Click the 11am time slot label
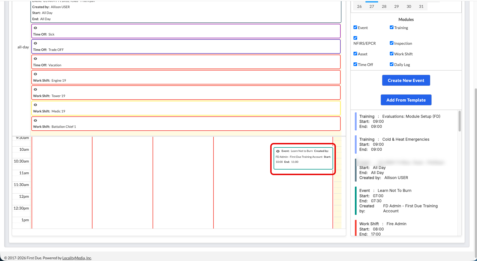The height and width of the screenshot is (261, 477). click(24, 173)
